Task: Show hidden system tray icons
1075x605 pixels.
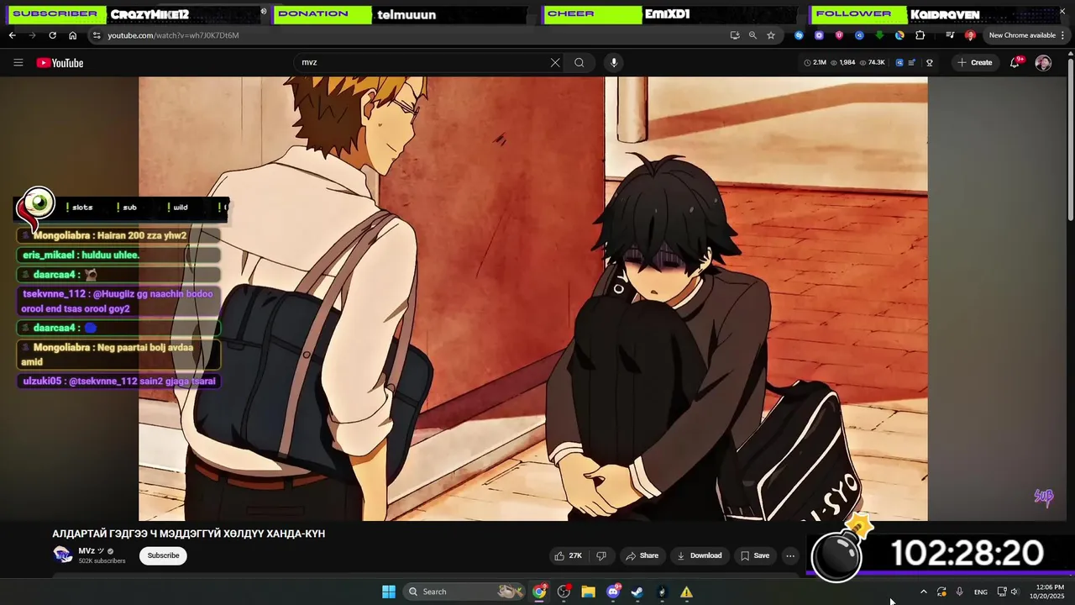Action: pos(923,592)
